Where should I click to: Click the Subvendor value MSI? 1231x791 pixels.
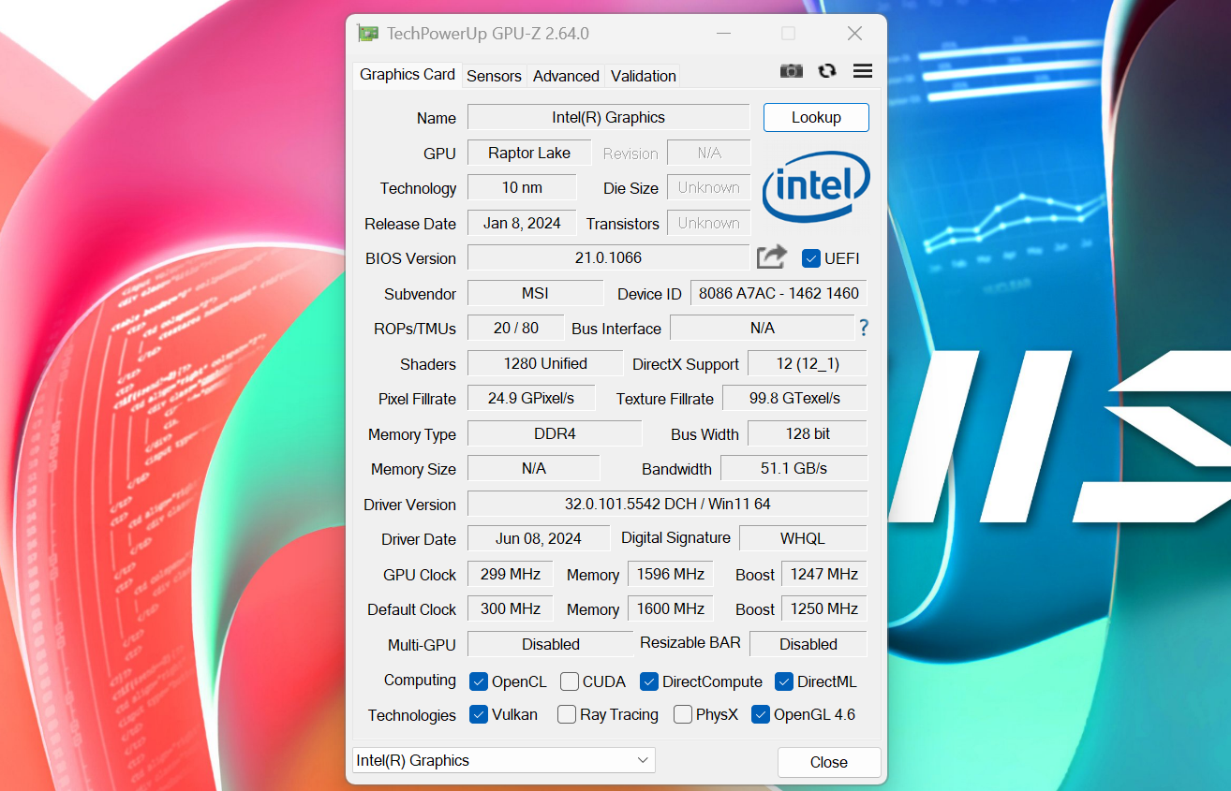click(535, 293)
